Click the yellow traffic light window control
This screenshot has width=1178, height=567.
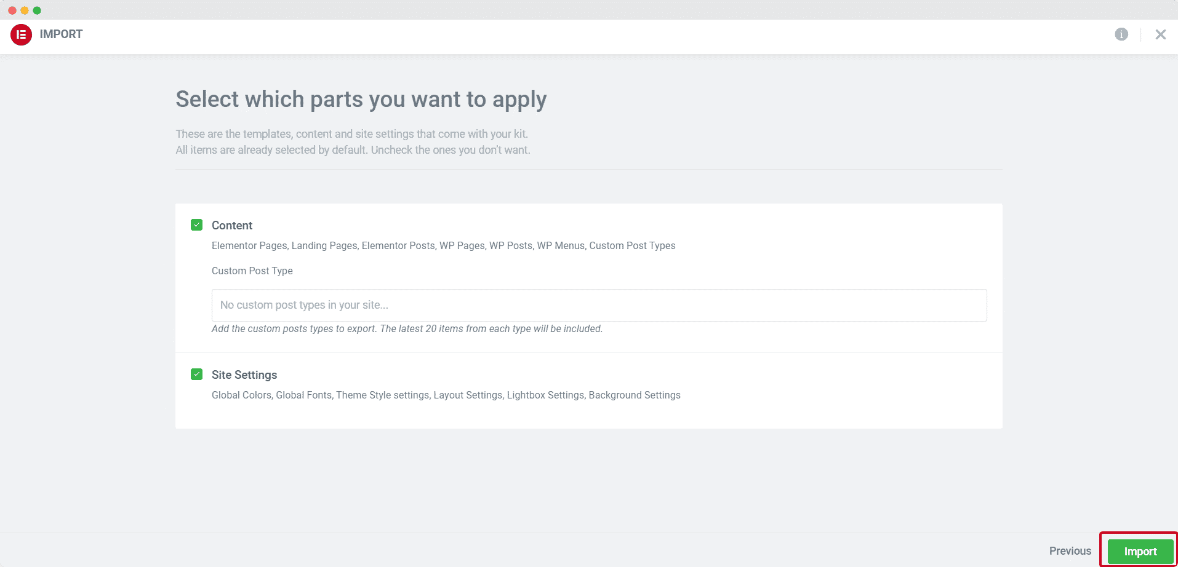coord(25,10)
